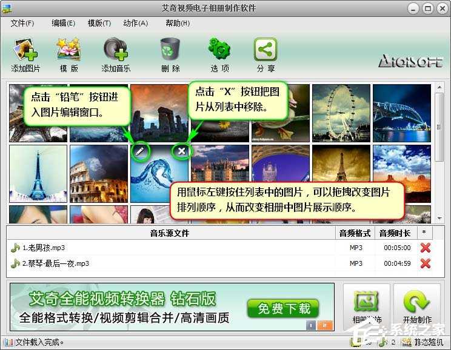The height and width of the screenshot is (350, 451).
Task: Click the 添加图片 (Add Picture) toolbar icon
Action: [x=25, y=50]
